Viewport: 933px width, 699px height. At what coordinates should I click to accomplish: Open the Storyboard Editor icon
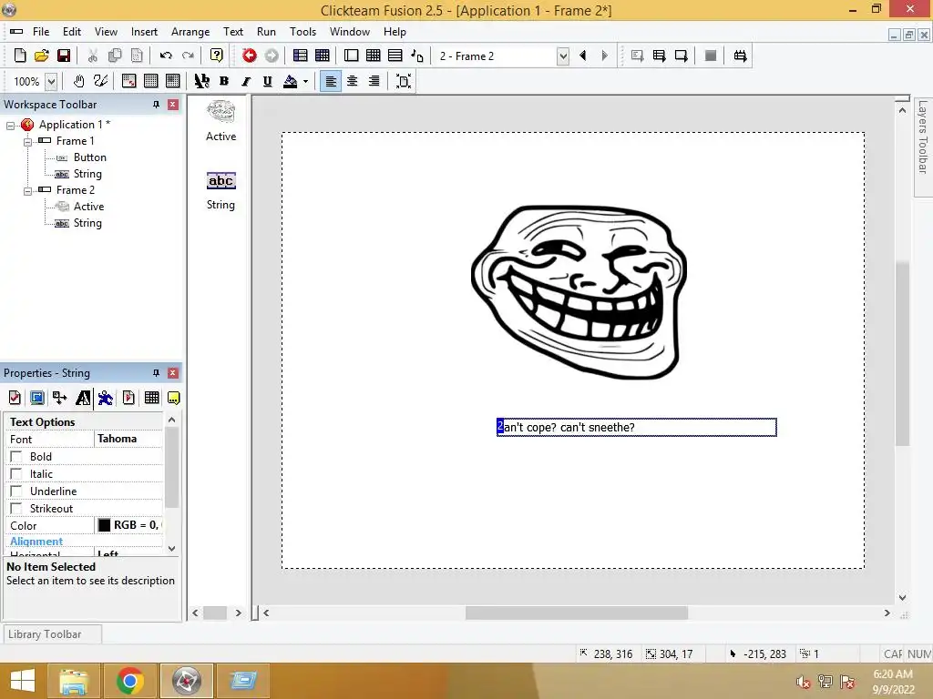pos(301,56)
